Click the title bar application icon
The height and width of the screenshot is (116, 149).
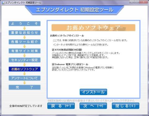click(x=3, y=2)
